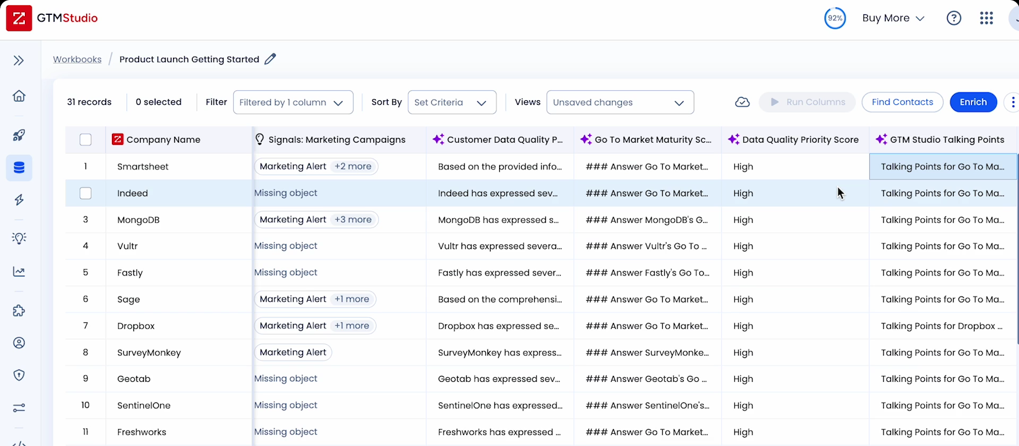
Task: Open the lightbulb insights sidebar icon
Action: 19,238
